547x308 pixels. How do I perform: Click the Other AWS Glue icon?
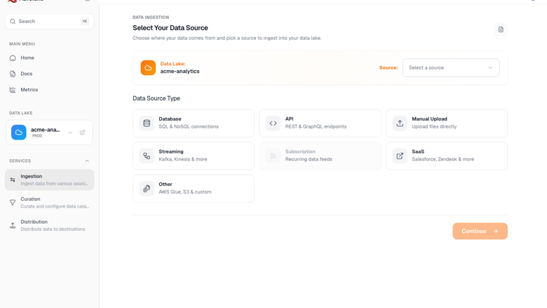pyautogui.click(x=147, y=188)
